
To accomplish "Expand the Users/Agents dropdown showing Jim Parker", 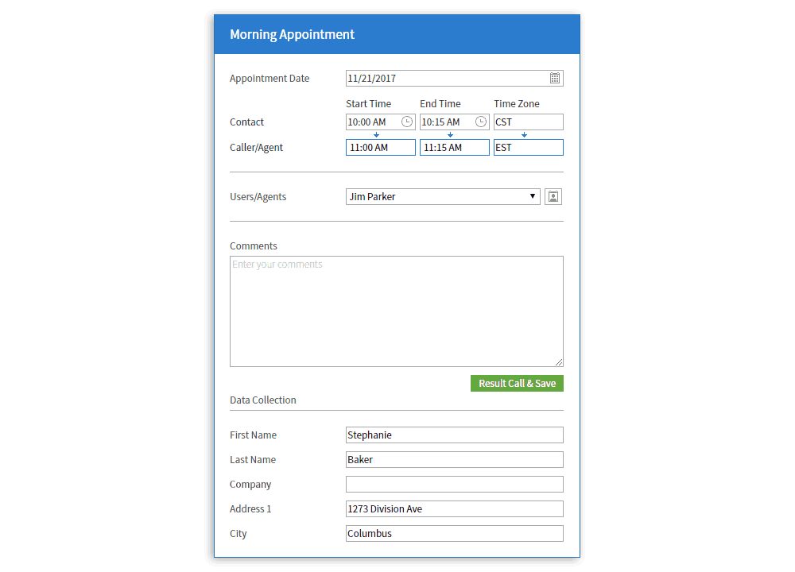I will [x=443, y=196].
